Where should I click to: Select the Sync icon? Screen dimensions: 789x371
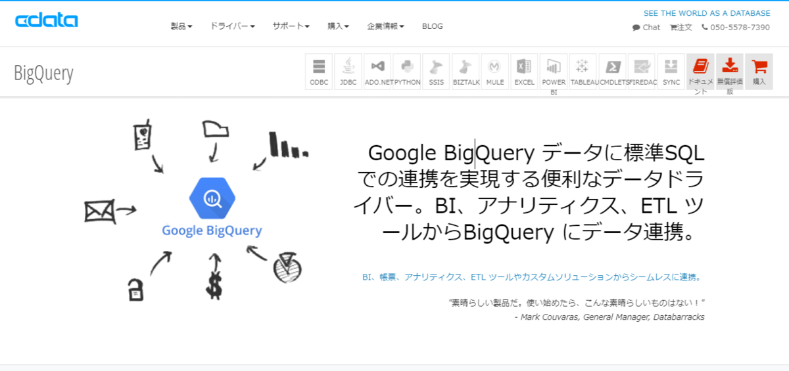coord(671,72)
